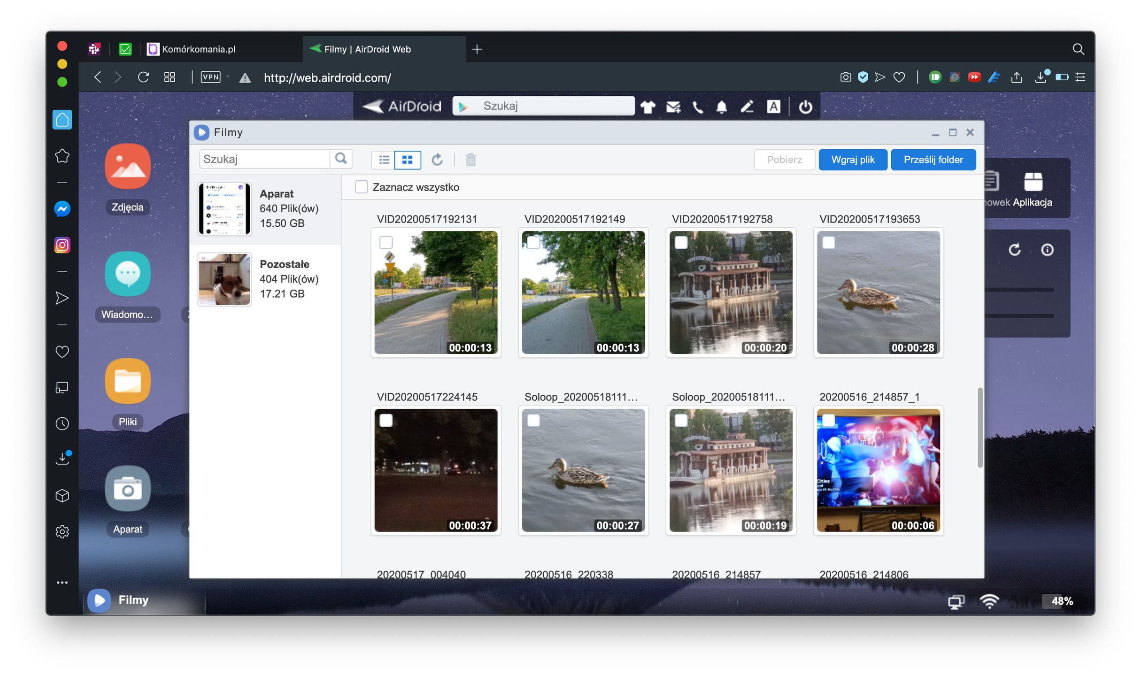Click the info icon in background device panel
This screenshot has height=676, width=1141.
tap(1047, 250)
